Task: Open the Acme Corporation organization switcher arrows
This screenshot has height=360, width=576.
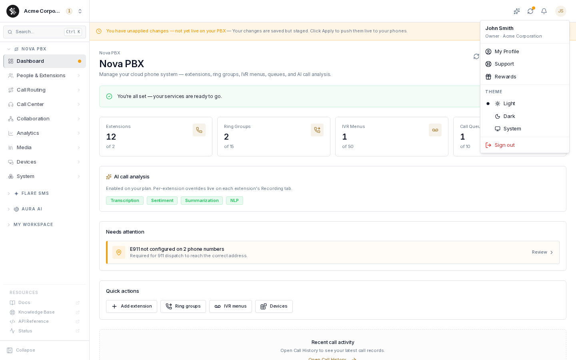Action: (80, 11)
